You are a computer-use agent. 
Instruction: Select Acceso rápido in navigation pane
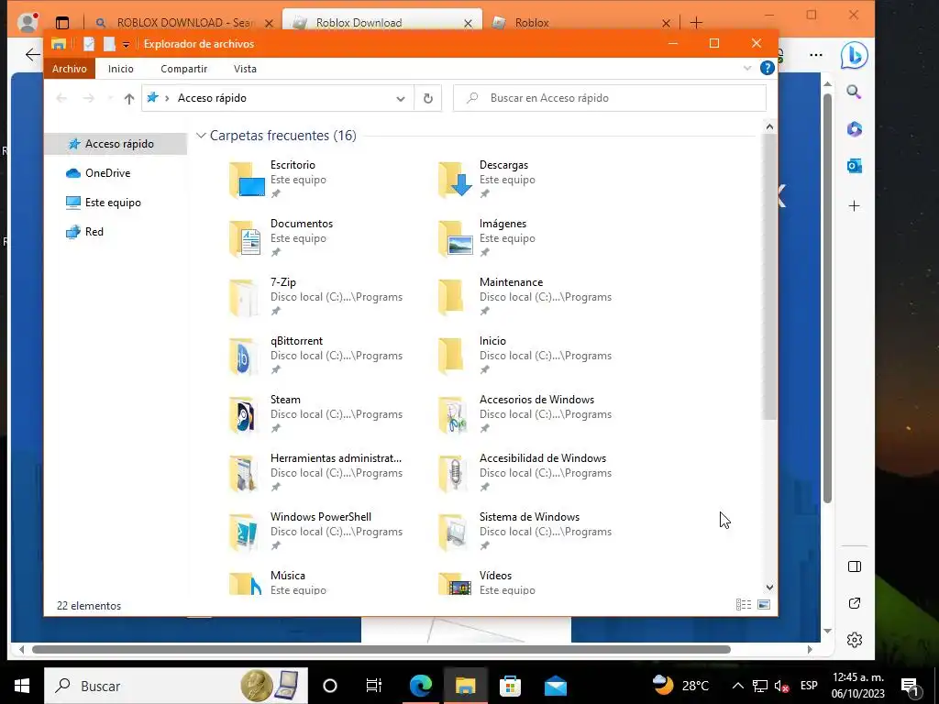pyautogui.click(x=116, y=144)
